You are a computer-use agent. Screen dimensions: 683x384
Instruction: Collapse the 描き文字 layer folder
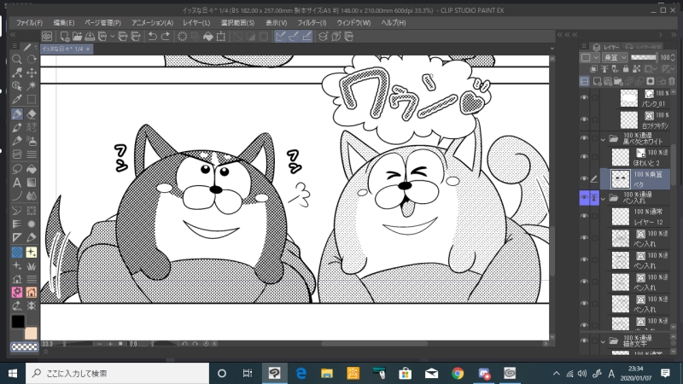604,342
